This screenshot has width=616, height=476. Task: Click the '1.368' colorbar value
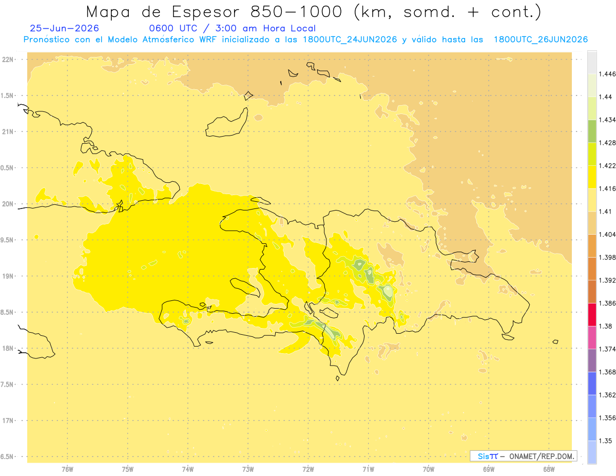607,372
